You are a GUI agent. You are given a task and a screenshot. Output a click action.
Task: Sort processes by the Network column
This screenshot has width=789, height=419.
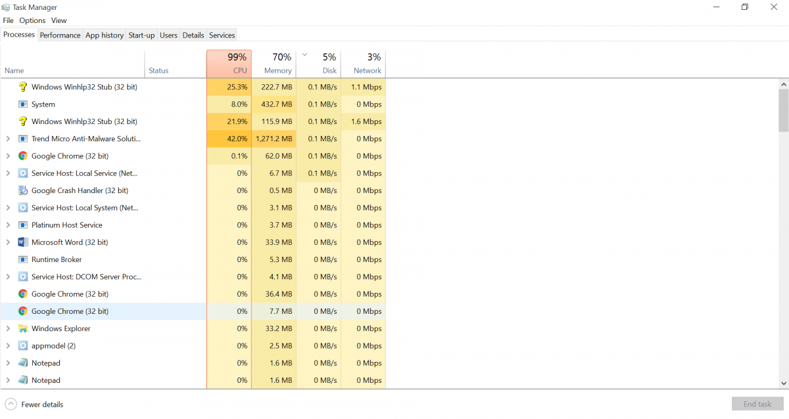coord(363,64)
